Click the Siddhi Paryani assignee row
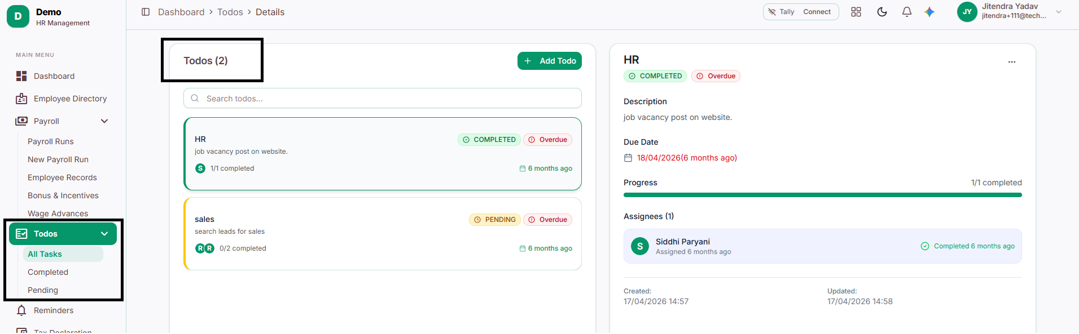This screenshot has height=334, width=1079. click(x=823, y=246)
